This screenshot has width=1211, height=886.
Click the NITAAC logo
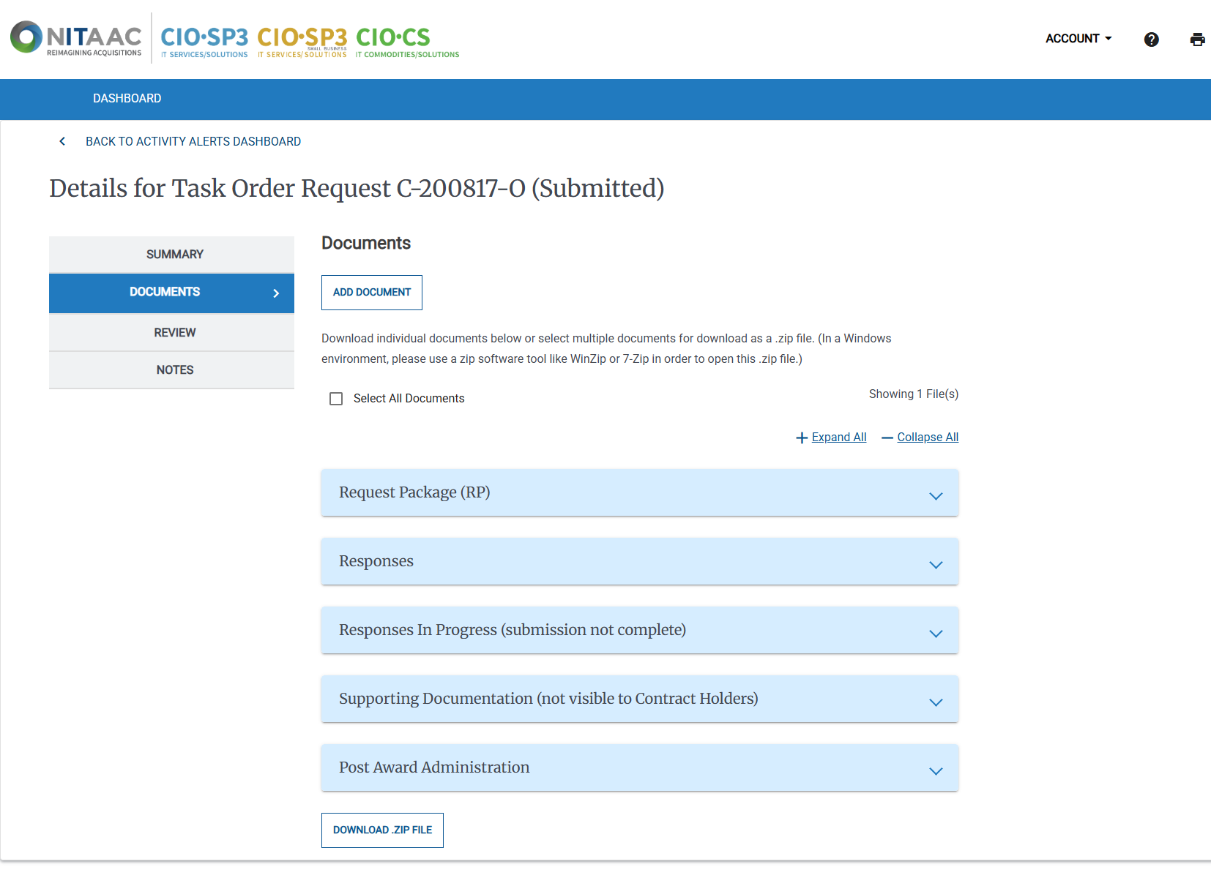tap(75, 38)
